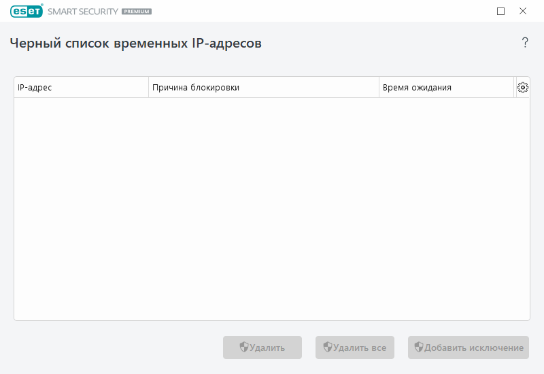This screenshot has width=544, height=374.
Task: Open help via the question mark icon
Action: [x=525, y=43]
